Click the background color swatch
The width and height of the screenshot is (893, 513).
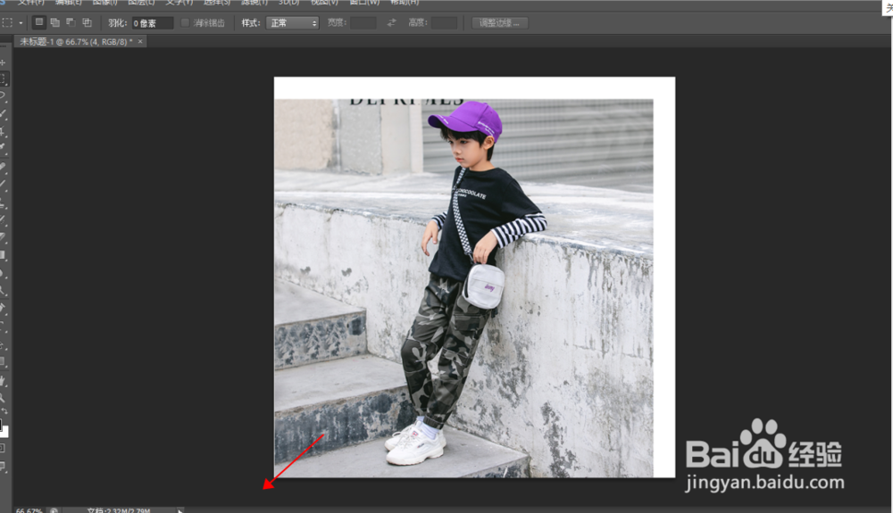4,432
